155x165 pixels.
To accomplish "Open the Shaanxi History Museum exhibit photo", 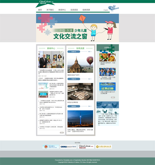I will (80, 91).
